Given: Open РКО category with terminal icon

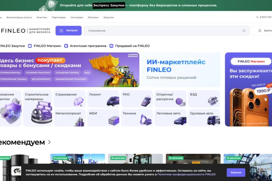Looking at the screenshot, I should tap(137, 99).
